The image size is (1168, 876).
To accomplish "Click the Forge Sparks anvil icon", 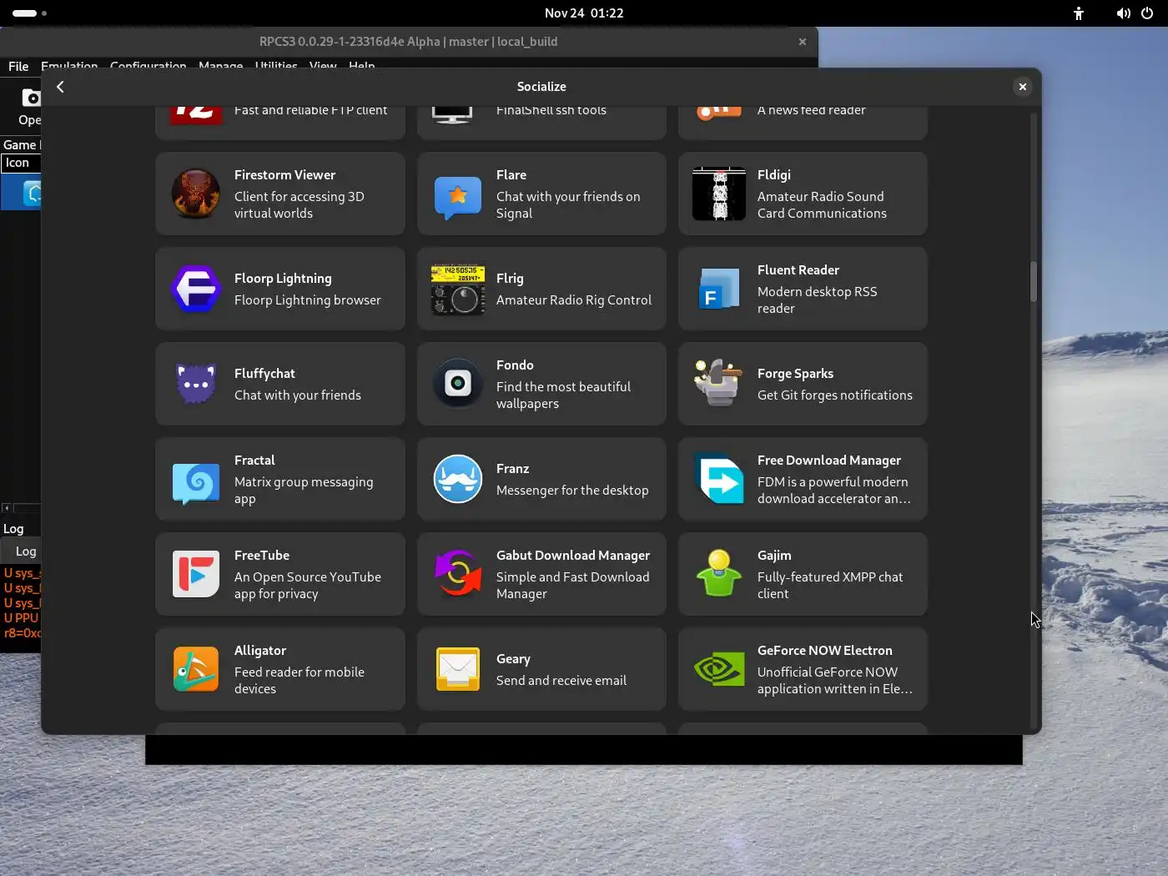I will coord(719,384).
